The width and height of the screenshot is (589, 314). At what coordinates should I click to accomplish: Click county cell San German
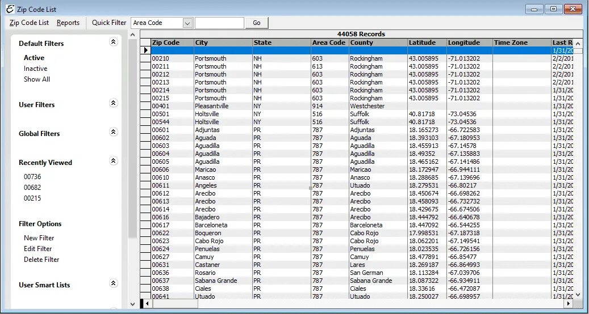[x=378, y=273]
